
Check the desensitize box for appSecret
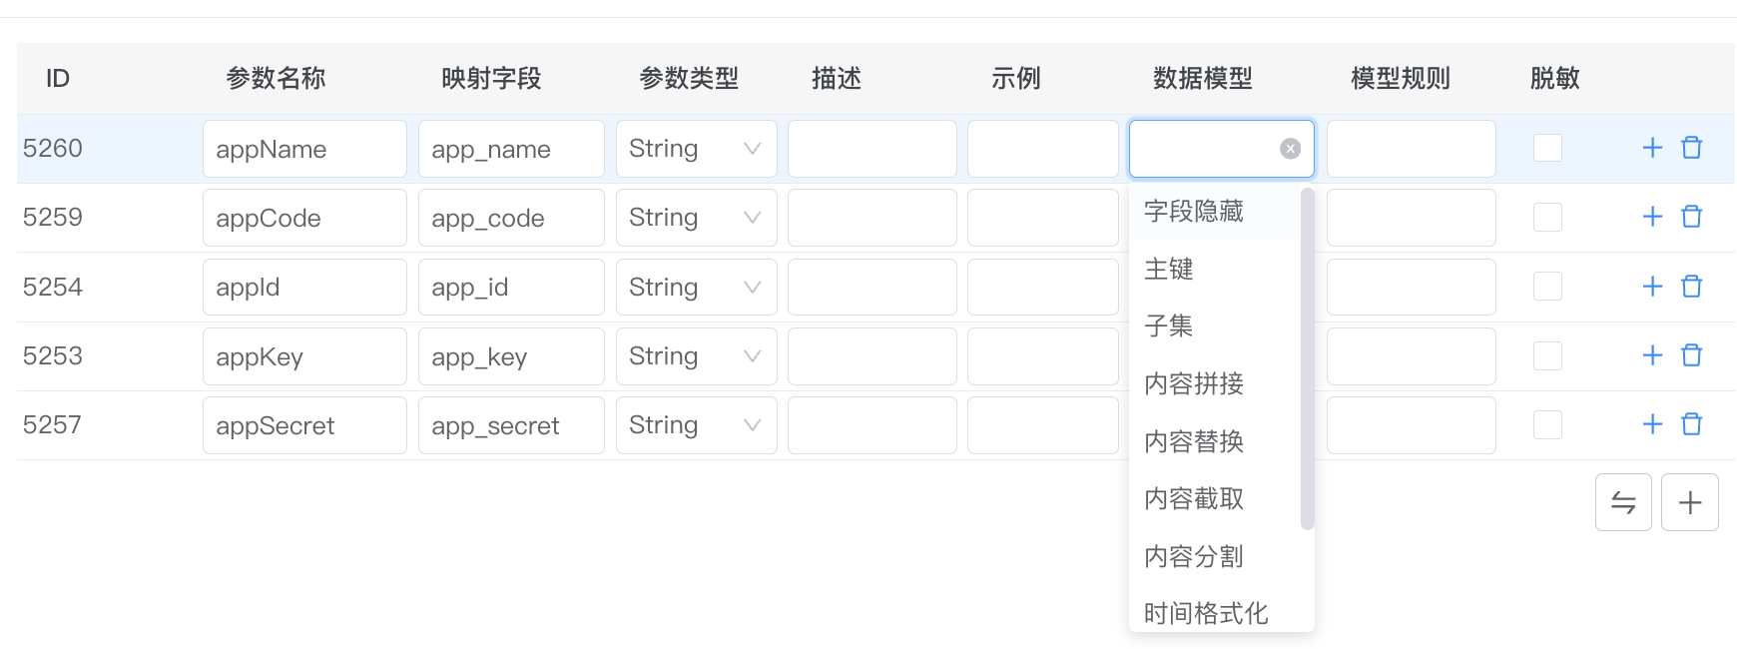(1547, 424)
